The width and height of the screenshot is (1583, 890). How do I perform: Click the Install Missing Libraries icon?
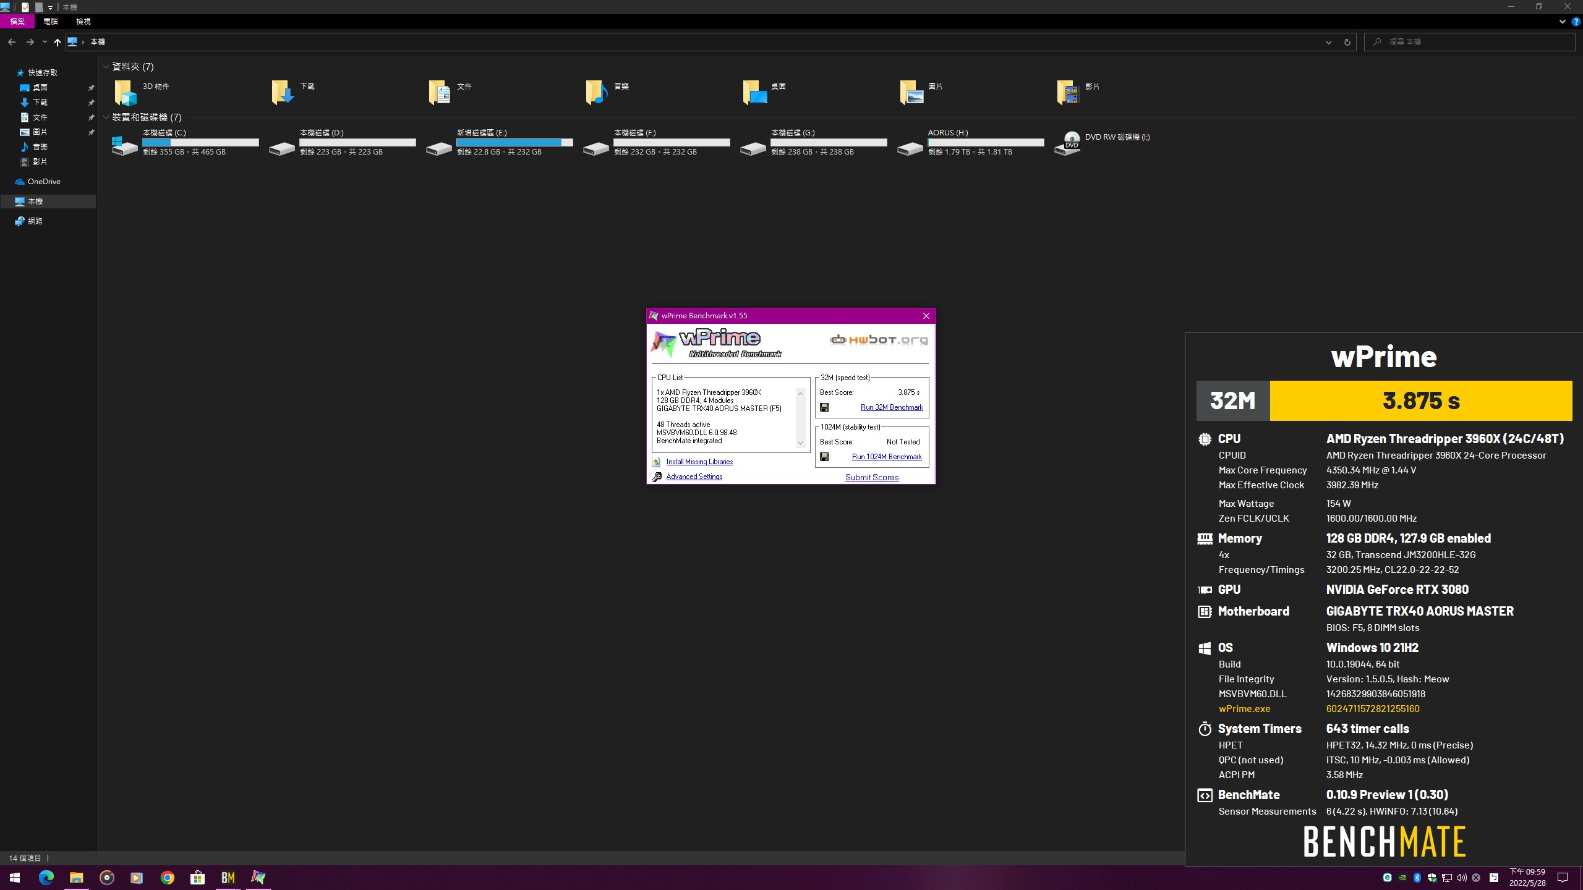657,462
